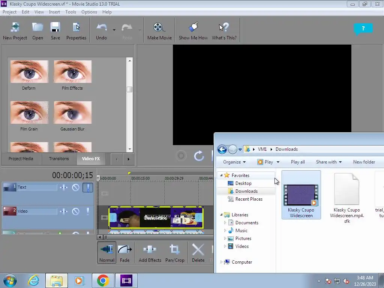Image resolution: width=384 pixels, height=288 pixels.
Task: Switch to the Transitions tab
Action: click(59, 159)
